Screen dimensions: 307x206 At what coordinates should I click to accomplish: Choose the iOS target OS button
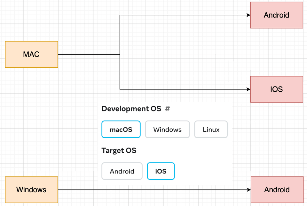pyautogui.click(x=161, y=171)
